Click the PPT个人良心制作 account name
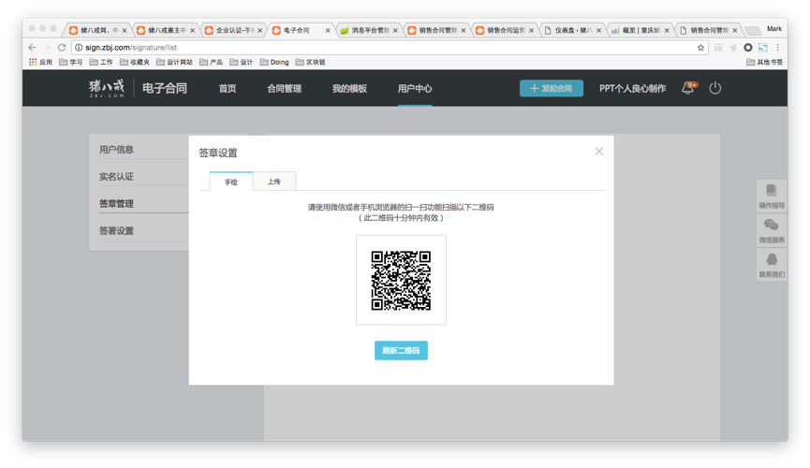Screen dimensions: 810x468 (x=632, y=88)
